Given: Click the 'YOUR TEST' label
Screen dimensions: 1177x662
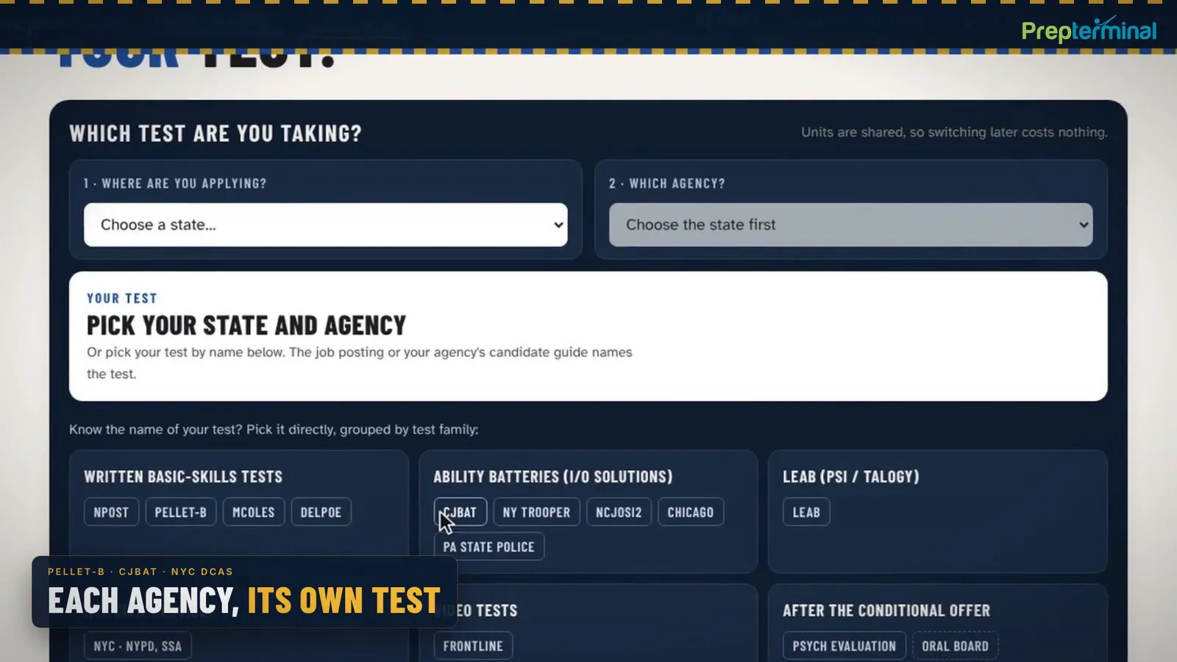Looking at the screenshot, I should click(122, 298).
